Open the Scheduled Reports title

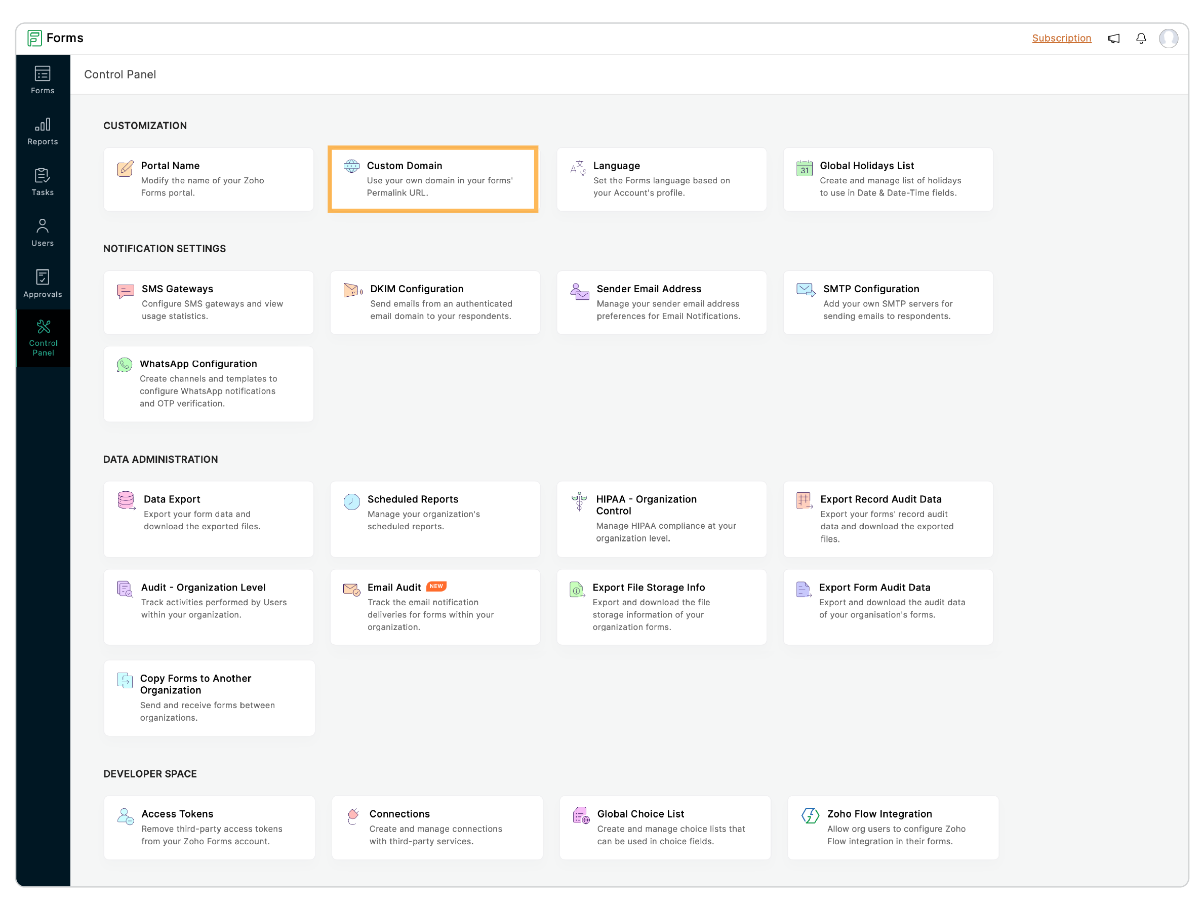click(x=413, y=499)
